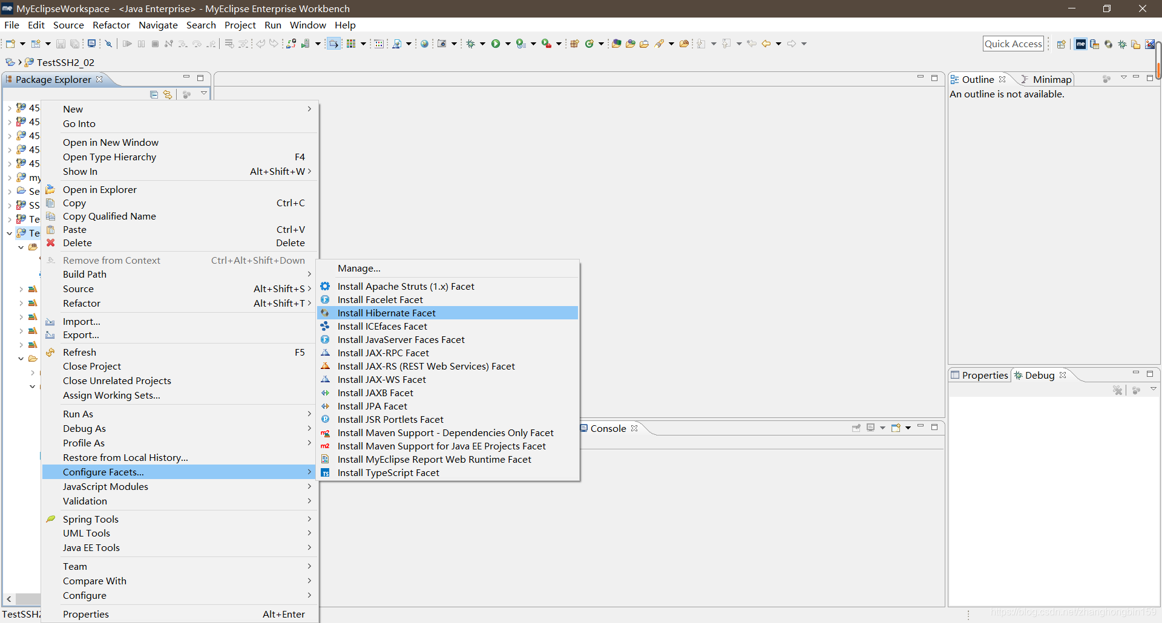Viewport: 1162px width, 623px height.
Task: Open the Navigate menu
Action: coord(158,25)
